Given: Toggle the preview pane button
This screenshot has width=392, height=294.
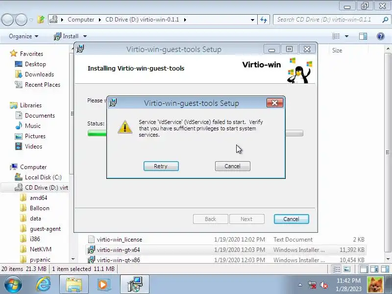Looking at the screenshot, I should [363, 36].
